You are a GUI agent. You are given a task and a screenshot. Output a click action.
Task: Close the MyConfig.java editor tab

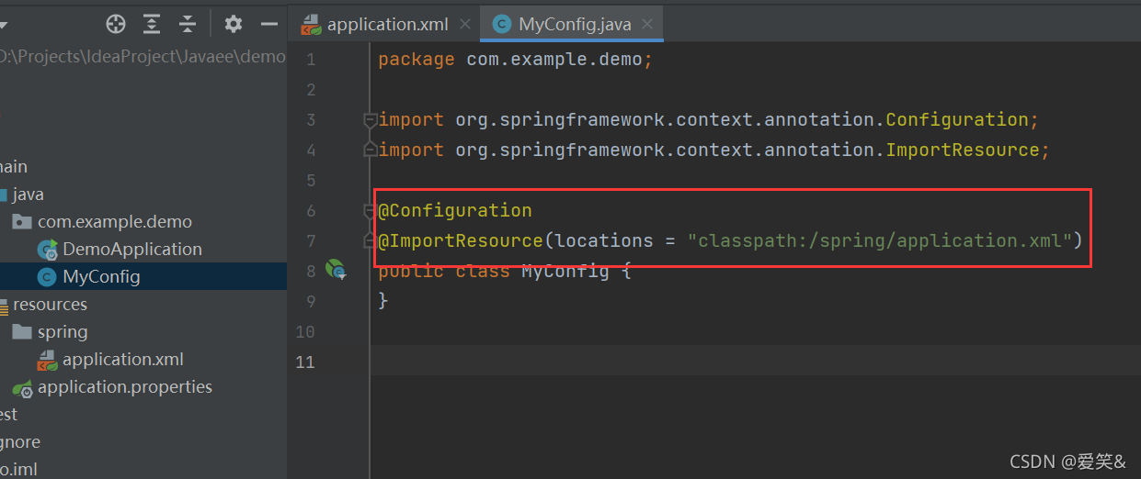647,25
